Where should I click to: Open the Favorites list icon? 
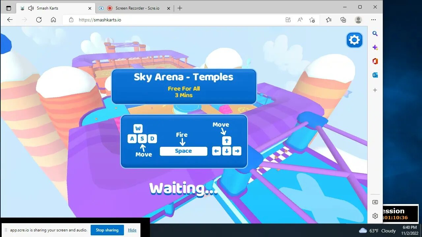329,20
